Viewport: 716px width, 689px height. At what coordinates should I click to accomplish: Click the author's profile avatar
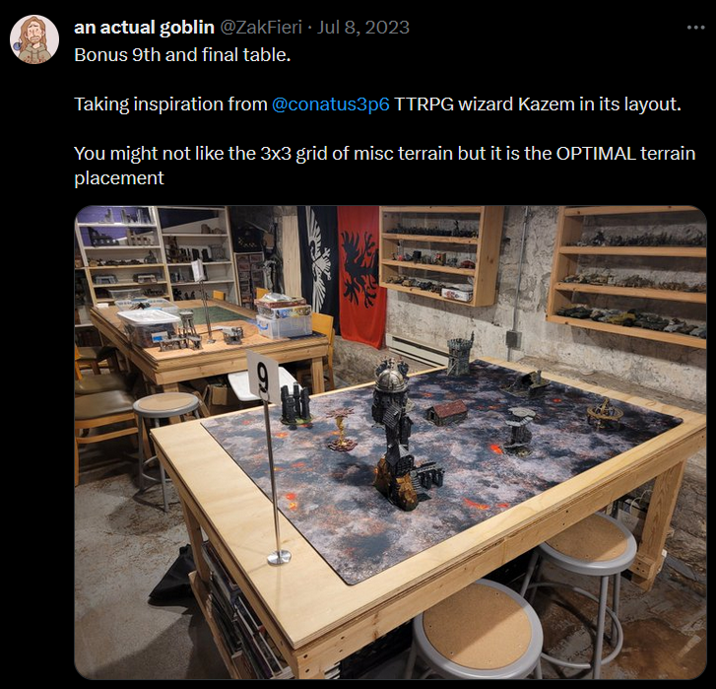33,40
